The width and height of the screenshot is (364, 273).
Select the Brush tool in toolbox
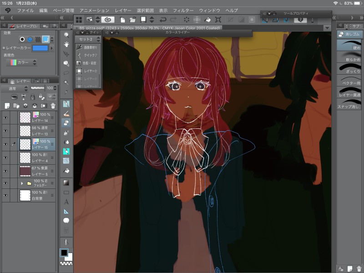pyautogui.click(x=66, y=113)
